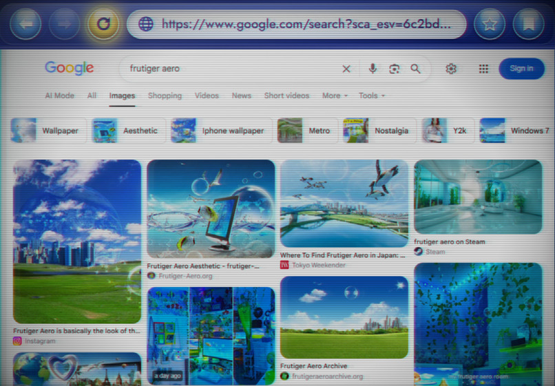Expand the More dropdown
Screen dimensions: 555x386
pyautogui.click(x=335, y=96)
